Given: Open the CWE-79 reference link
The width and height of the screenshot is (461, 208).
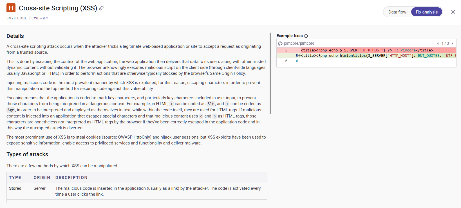Looking at the screenshot, I should (x=38, y=18).
